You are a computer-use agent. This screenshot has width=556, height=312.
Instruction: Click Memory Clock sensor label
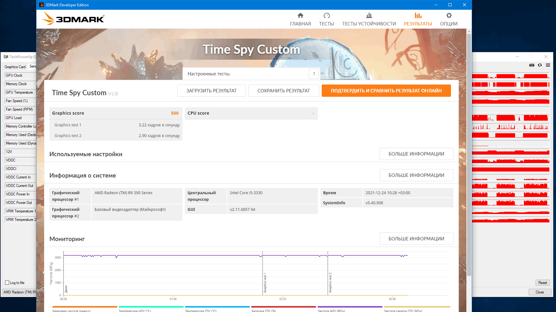[x=20, y=84]
